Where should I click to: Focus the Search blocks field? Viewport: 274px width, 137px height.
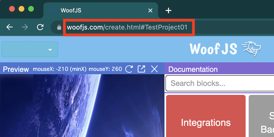(220, 84)
